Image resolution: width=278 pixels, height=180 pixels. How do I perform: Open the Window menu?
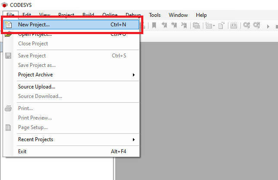(178, 15)
